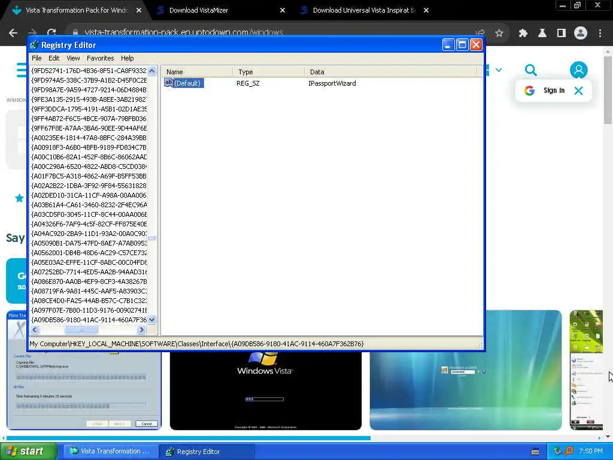Click the Data column header
Viewport: 613px width, 460px height.
tap(390, 72)
